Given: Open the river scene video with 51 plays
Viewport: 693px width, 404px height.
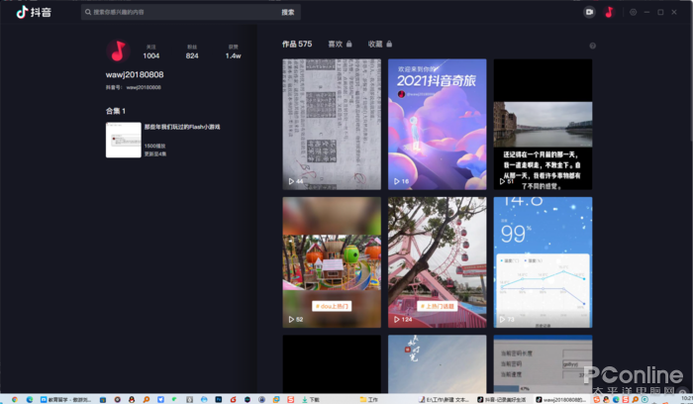Looking at the screenshot, I should coord(543,124).
